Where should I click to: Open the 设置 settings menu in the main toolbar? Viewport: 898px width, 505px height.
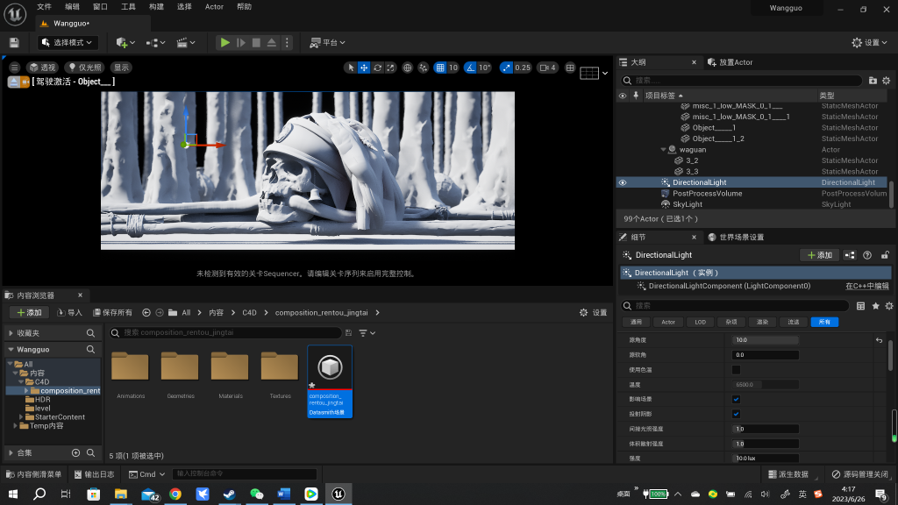pyautogui.click(x=869, y=43)
